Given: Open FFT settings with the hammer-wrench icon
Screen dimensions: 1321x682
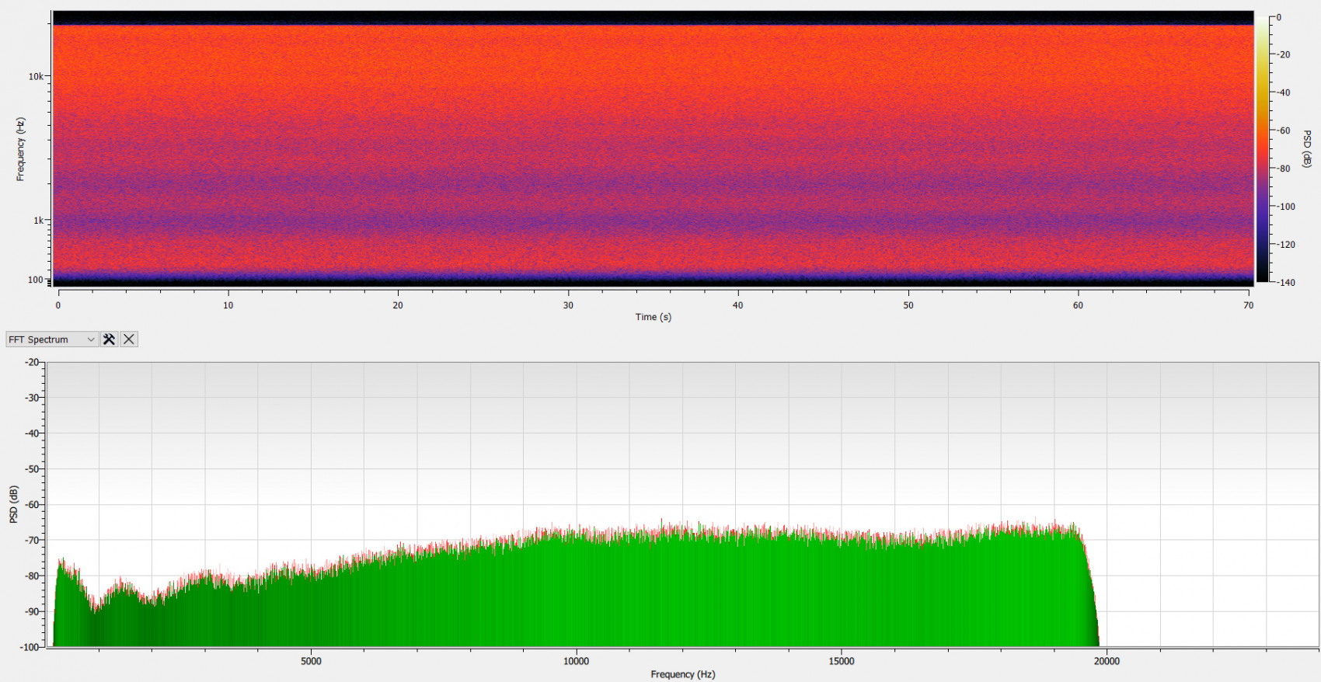Looking at the screenshot, I should (110, 339).
